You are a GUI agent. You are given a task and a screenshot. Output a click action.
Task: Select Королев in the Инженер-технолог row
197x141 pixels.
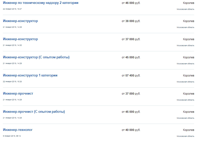188,130
